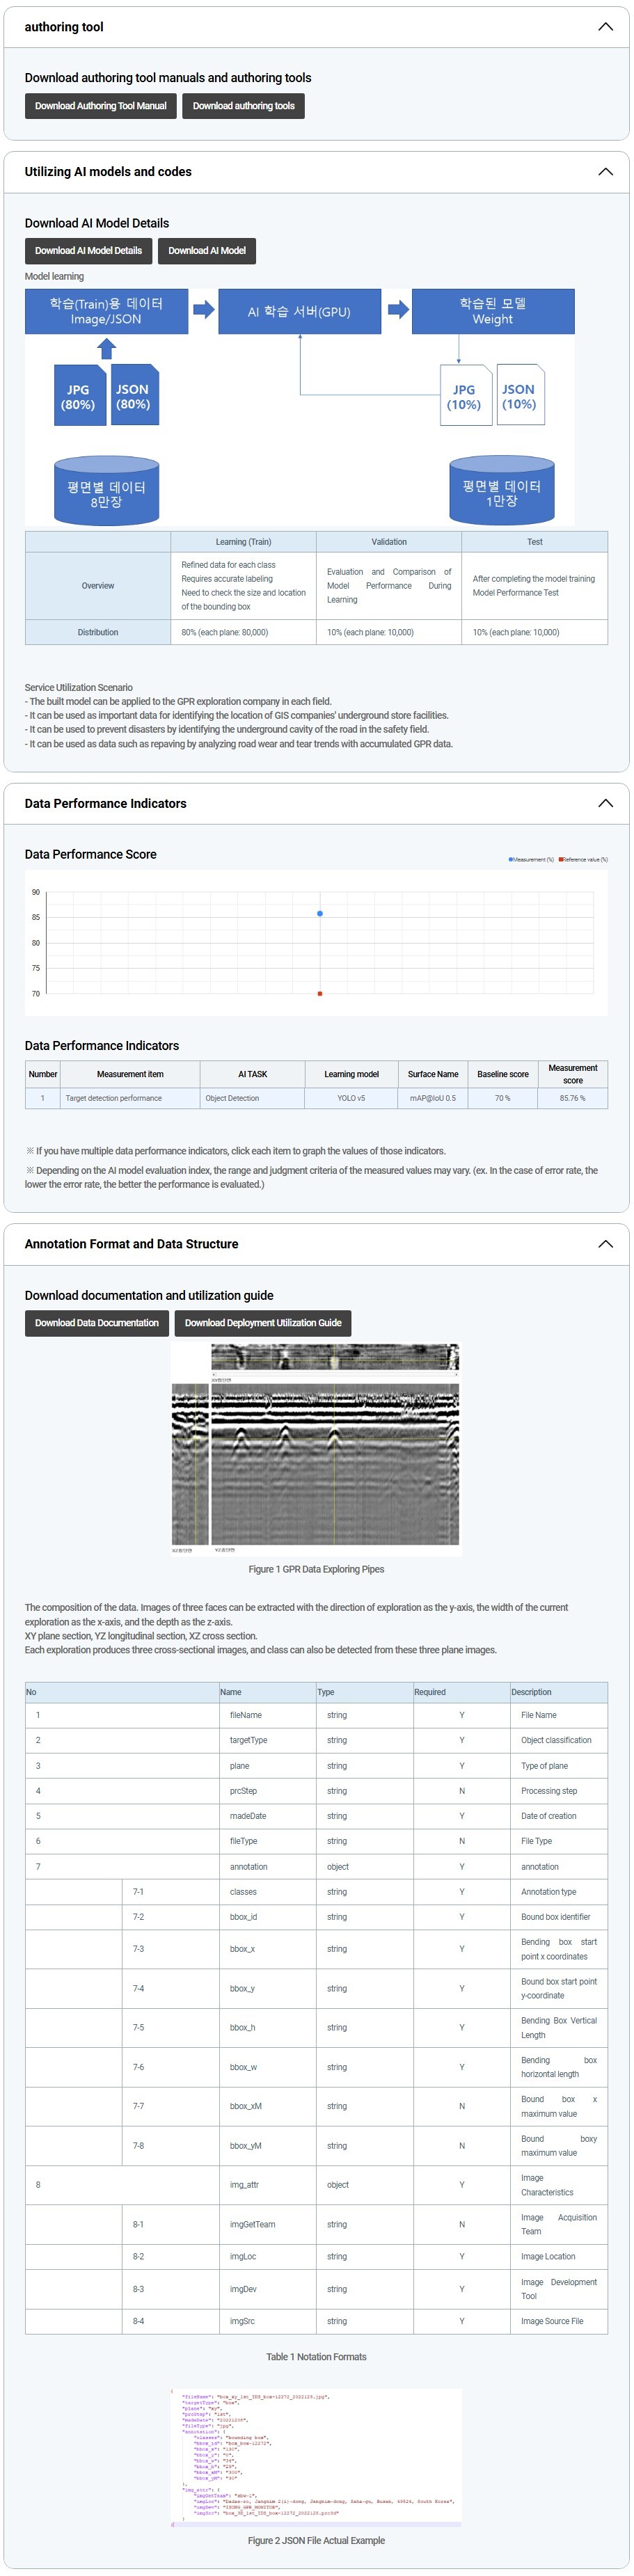Click Download Authoring Tool Manual button
The image size is (634, 2576).
[100, 106]
